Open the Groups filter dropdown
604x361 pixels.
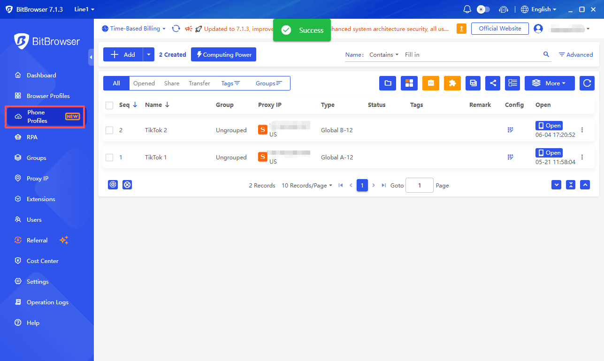tap(269, 83)
